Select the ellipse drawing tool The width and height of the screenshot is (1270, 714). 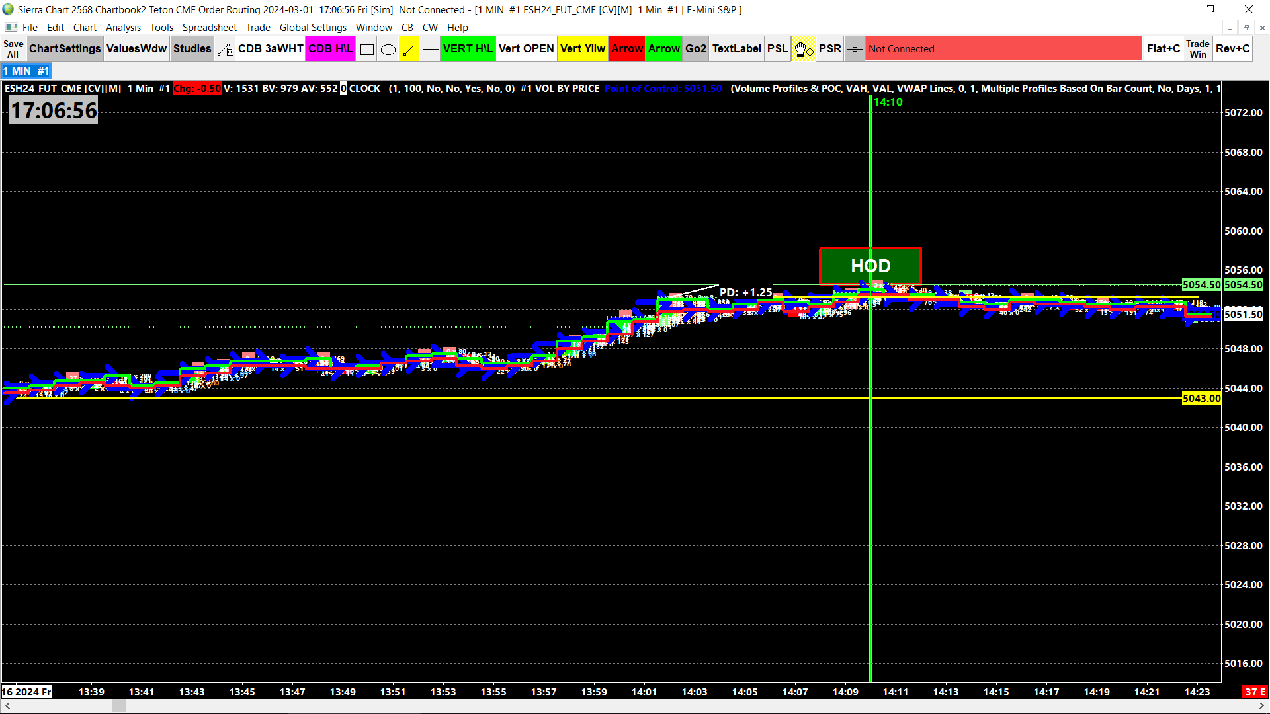388,49
